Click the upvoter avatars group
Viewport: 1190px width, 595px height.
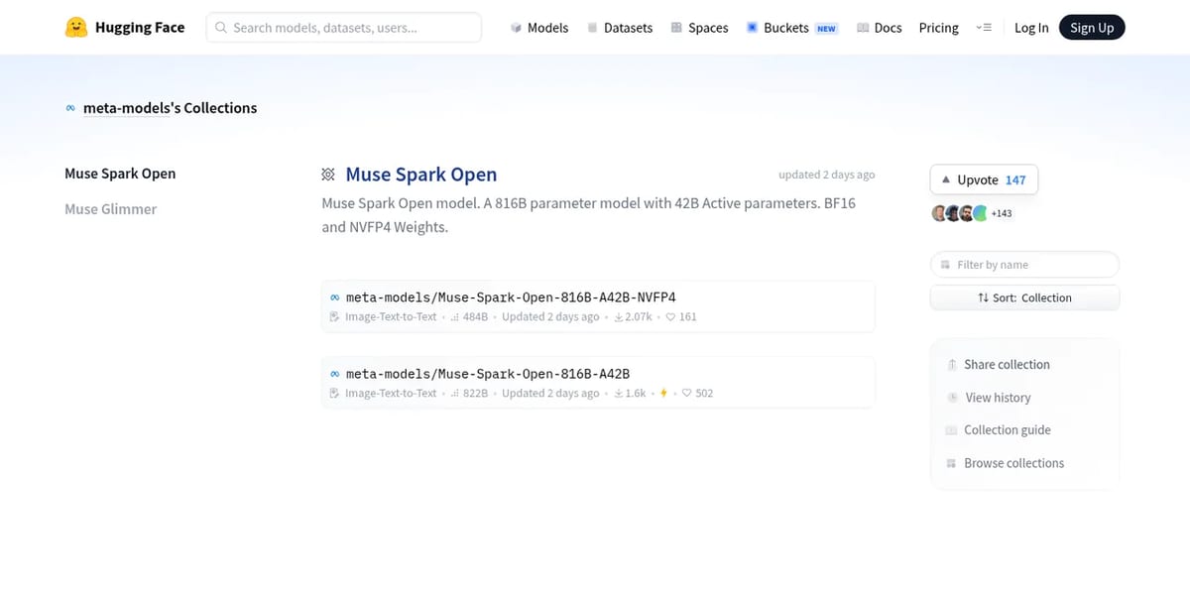[960, 213]
